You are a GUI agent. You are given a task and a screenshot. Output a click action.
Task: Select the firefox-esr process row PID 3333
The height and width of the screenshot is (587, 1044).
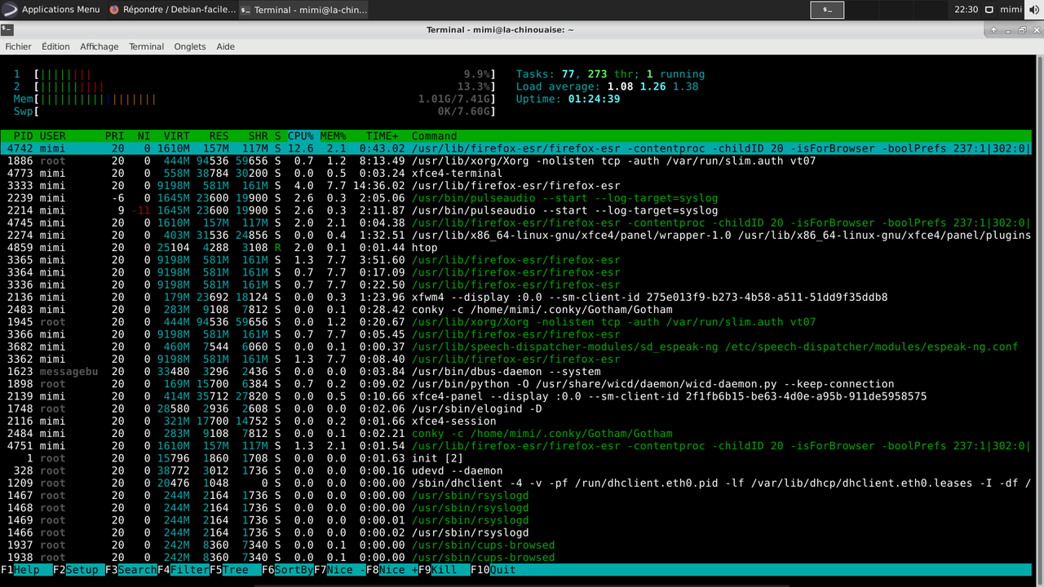[x=515, y=186]
